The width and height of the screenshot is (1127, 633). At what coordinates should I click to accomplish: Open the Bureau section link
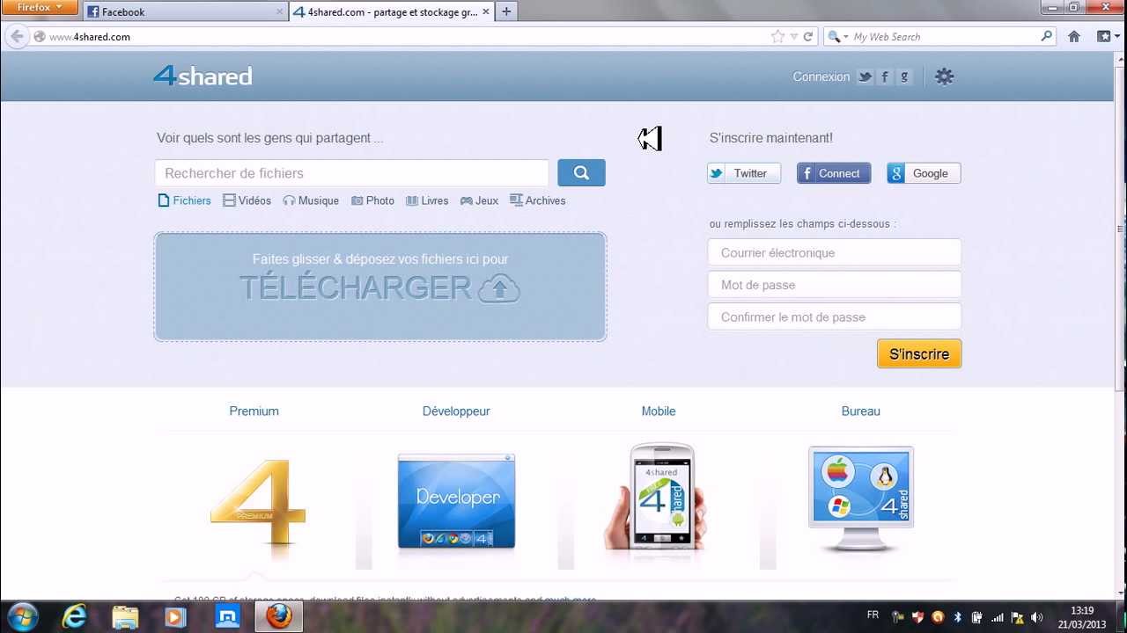[860, 411]
